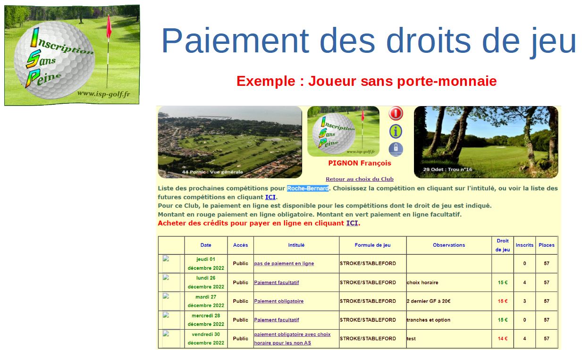The image size is (582, 350).
Task: Click the 'Places' column header
Action: point(547,245)
